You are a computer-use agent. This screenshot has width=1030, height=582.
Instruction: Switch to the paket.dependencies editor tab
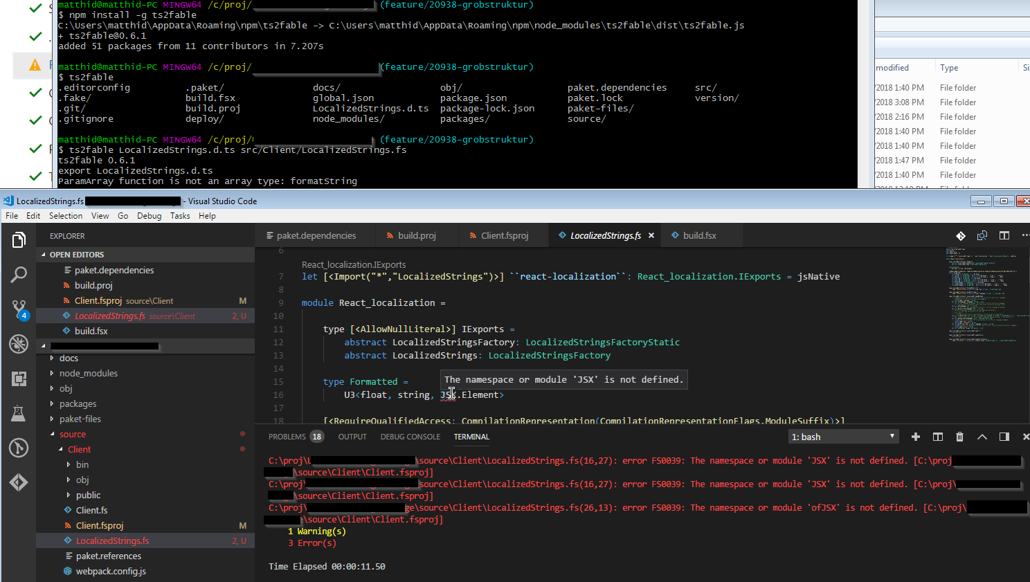coord(316,236)
